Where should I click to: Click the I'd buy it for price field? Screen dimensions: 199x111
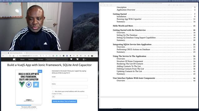pos(71,97)
